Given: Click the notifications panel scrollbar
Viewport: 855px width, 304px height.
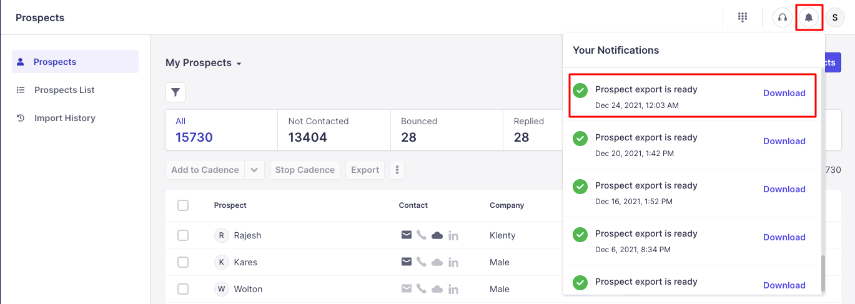Looking at the screenshot, I should pos(823,273).
